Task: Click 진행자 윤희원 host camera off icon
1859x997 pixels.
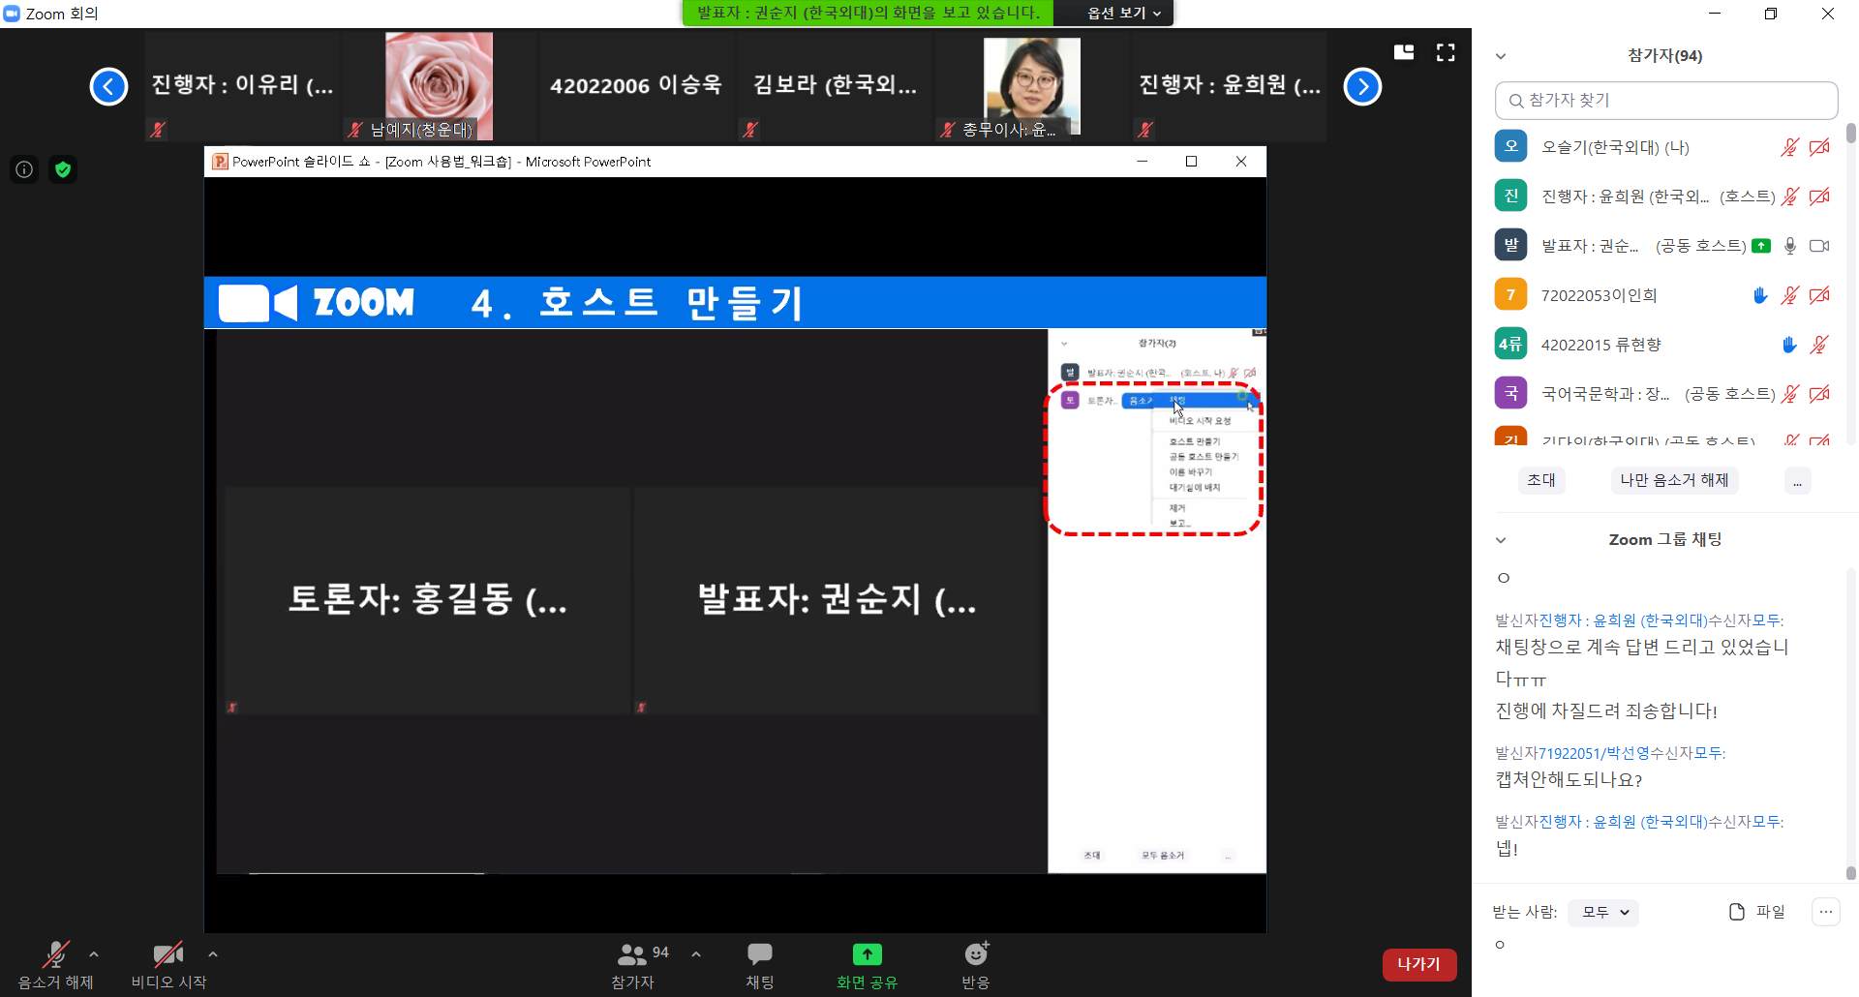Action: (x=1819, y=196)
